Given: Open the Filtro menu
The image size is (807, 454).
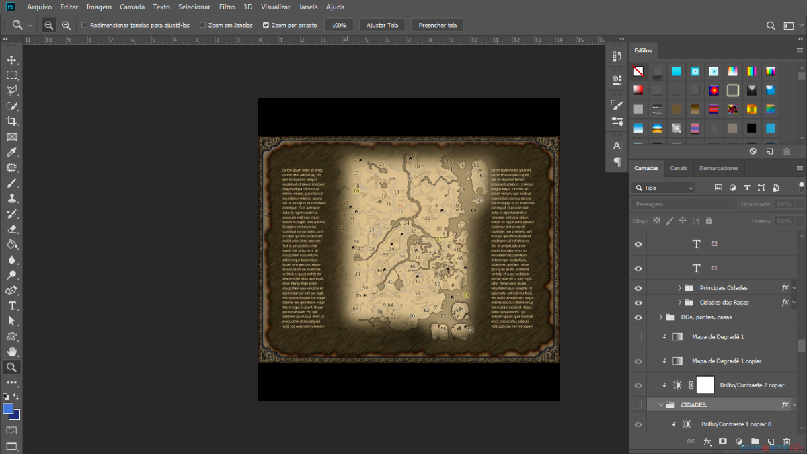Looking at the screenshot, I should pyautogui.click(x=227, y=7).
